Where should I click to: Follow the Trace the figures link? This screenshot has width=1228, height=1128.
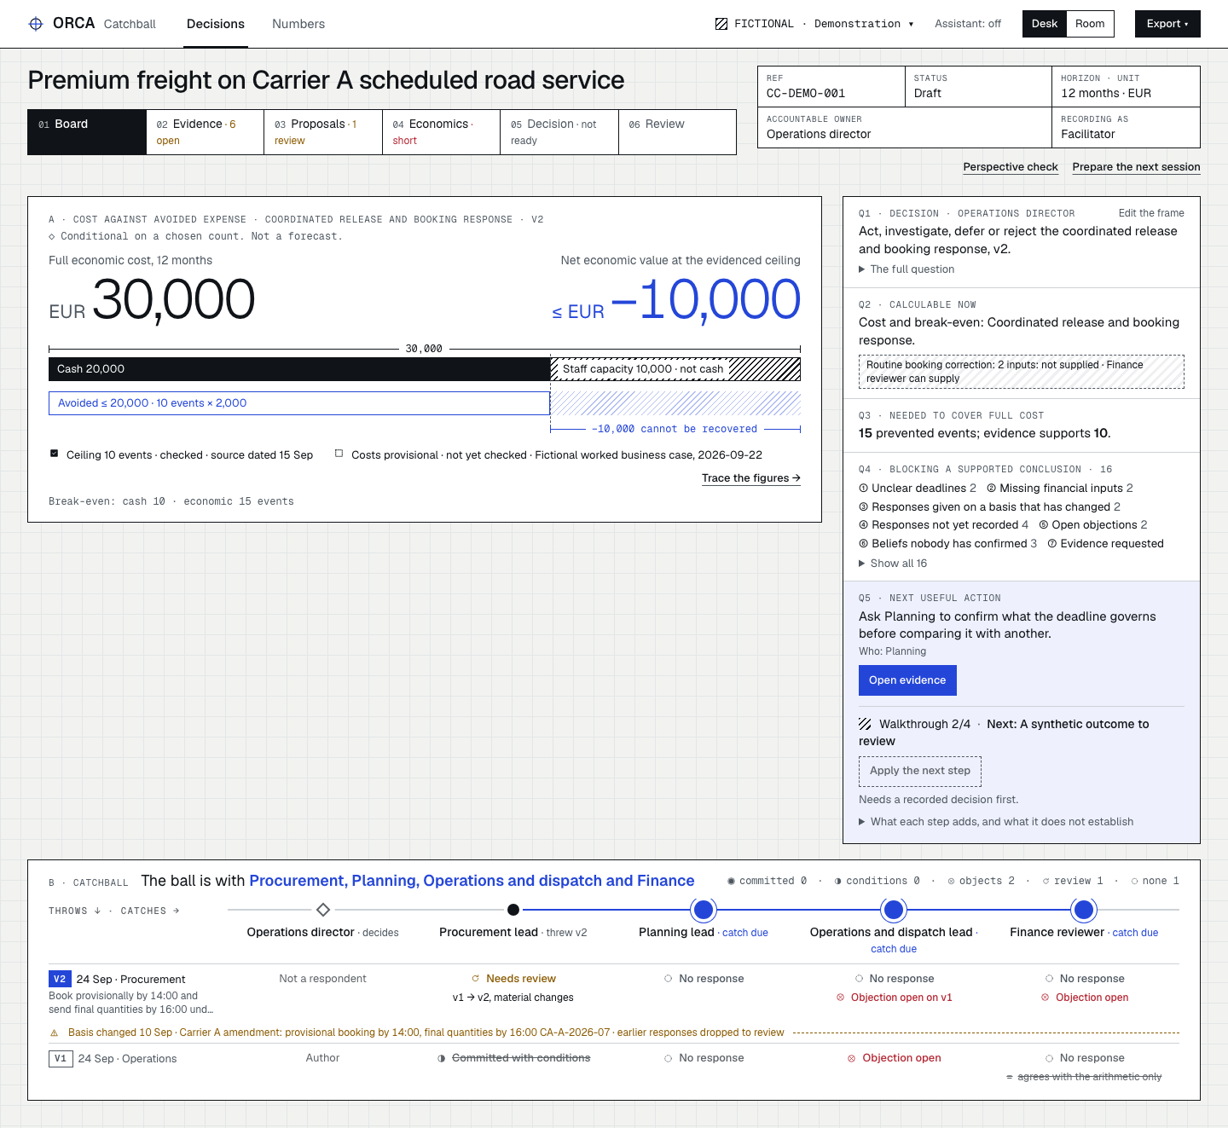[751, 478]
